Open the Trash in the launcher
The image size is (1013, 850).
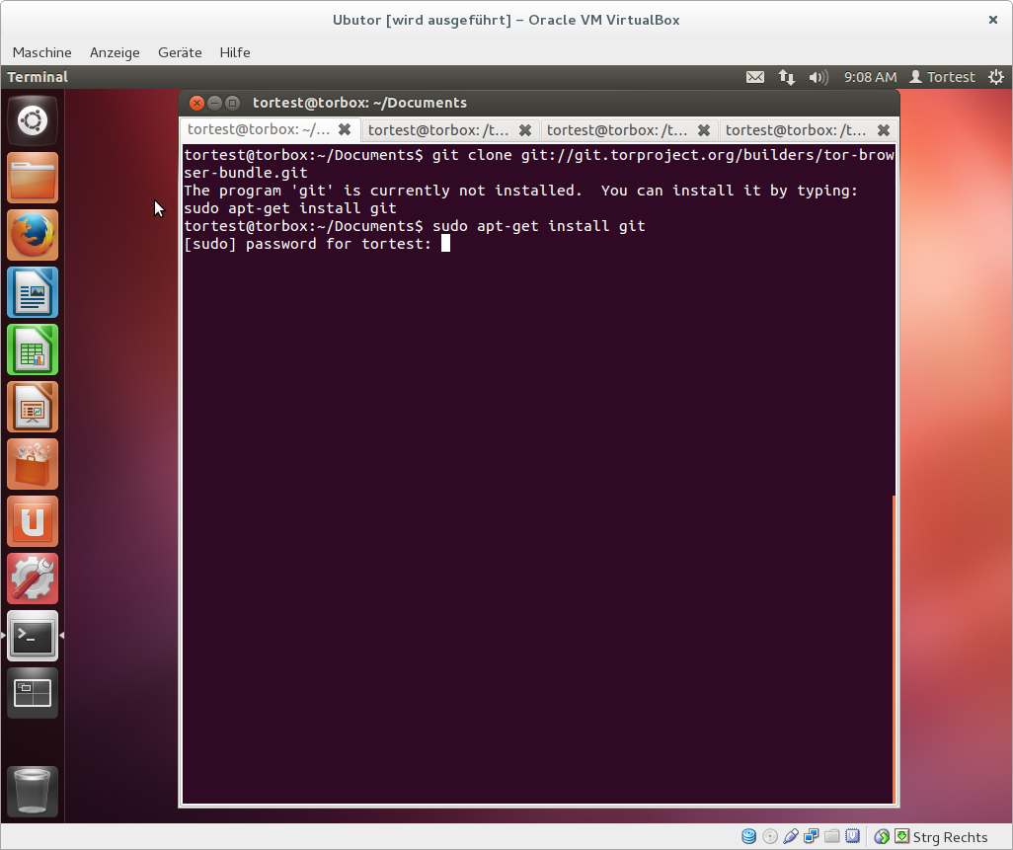33,792
